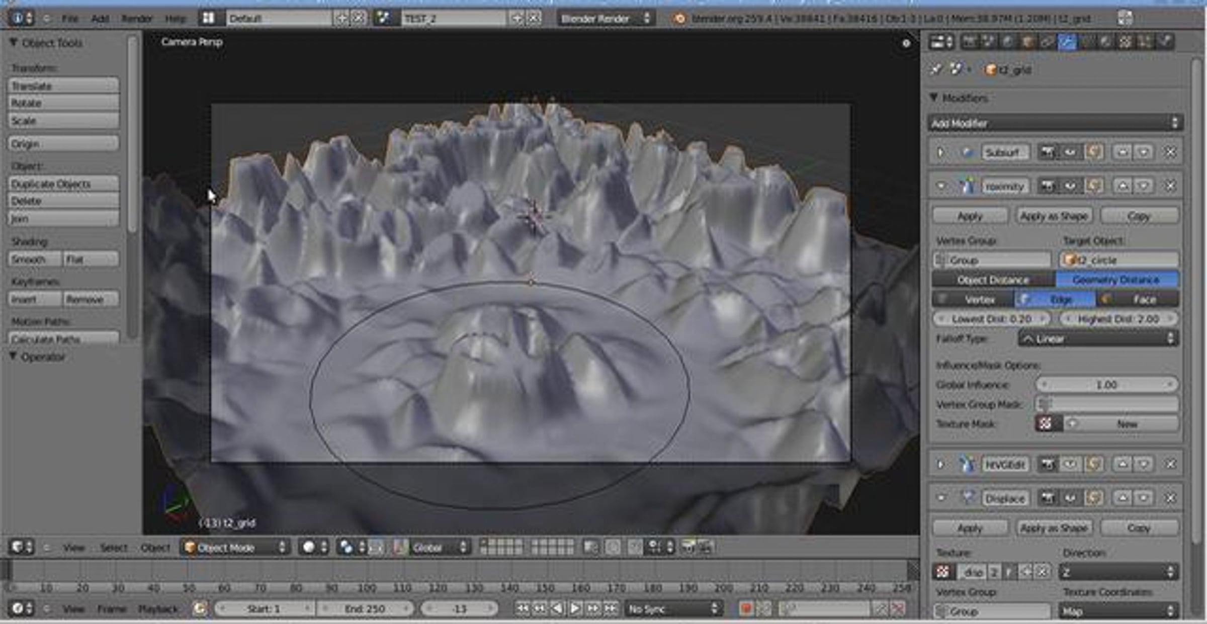The image size is (1207, 624).
Task: Click the red auto-keyframe record button
Action: (746, 609)
